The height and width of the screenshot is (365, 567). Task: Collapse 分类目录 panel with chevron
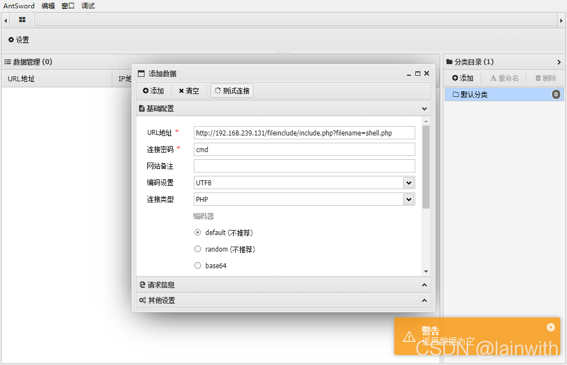559,62
